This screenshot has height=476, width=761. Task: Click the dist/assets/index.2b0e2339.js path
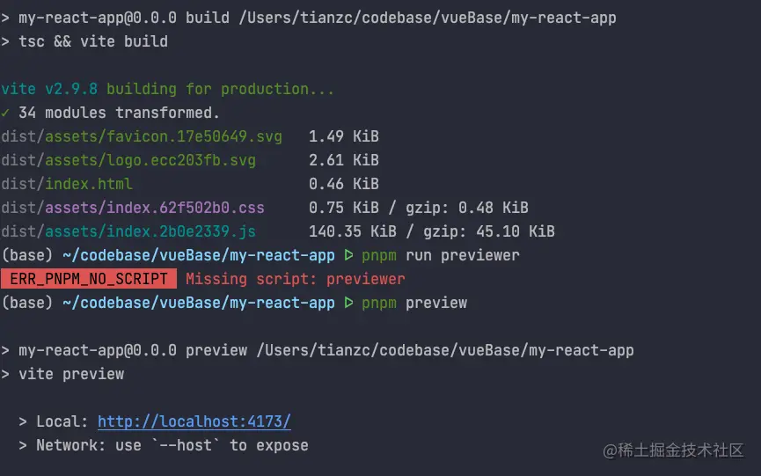128,231
